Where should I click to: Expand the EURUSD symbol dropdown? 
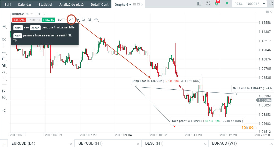pos(32,14)
